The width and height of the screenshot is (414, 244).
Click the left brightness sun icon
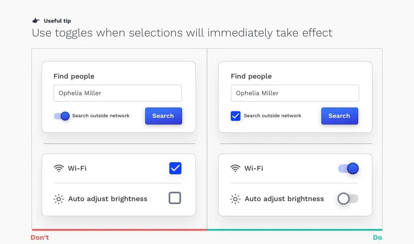[x=59, y=199]
